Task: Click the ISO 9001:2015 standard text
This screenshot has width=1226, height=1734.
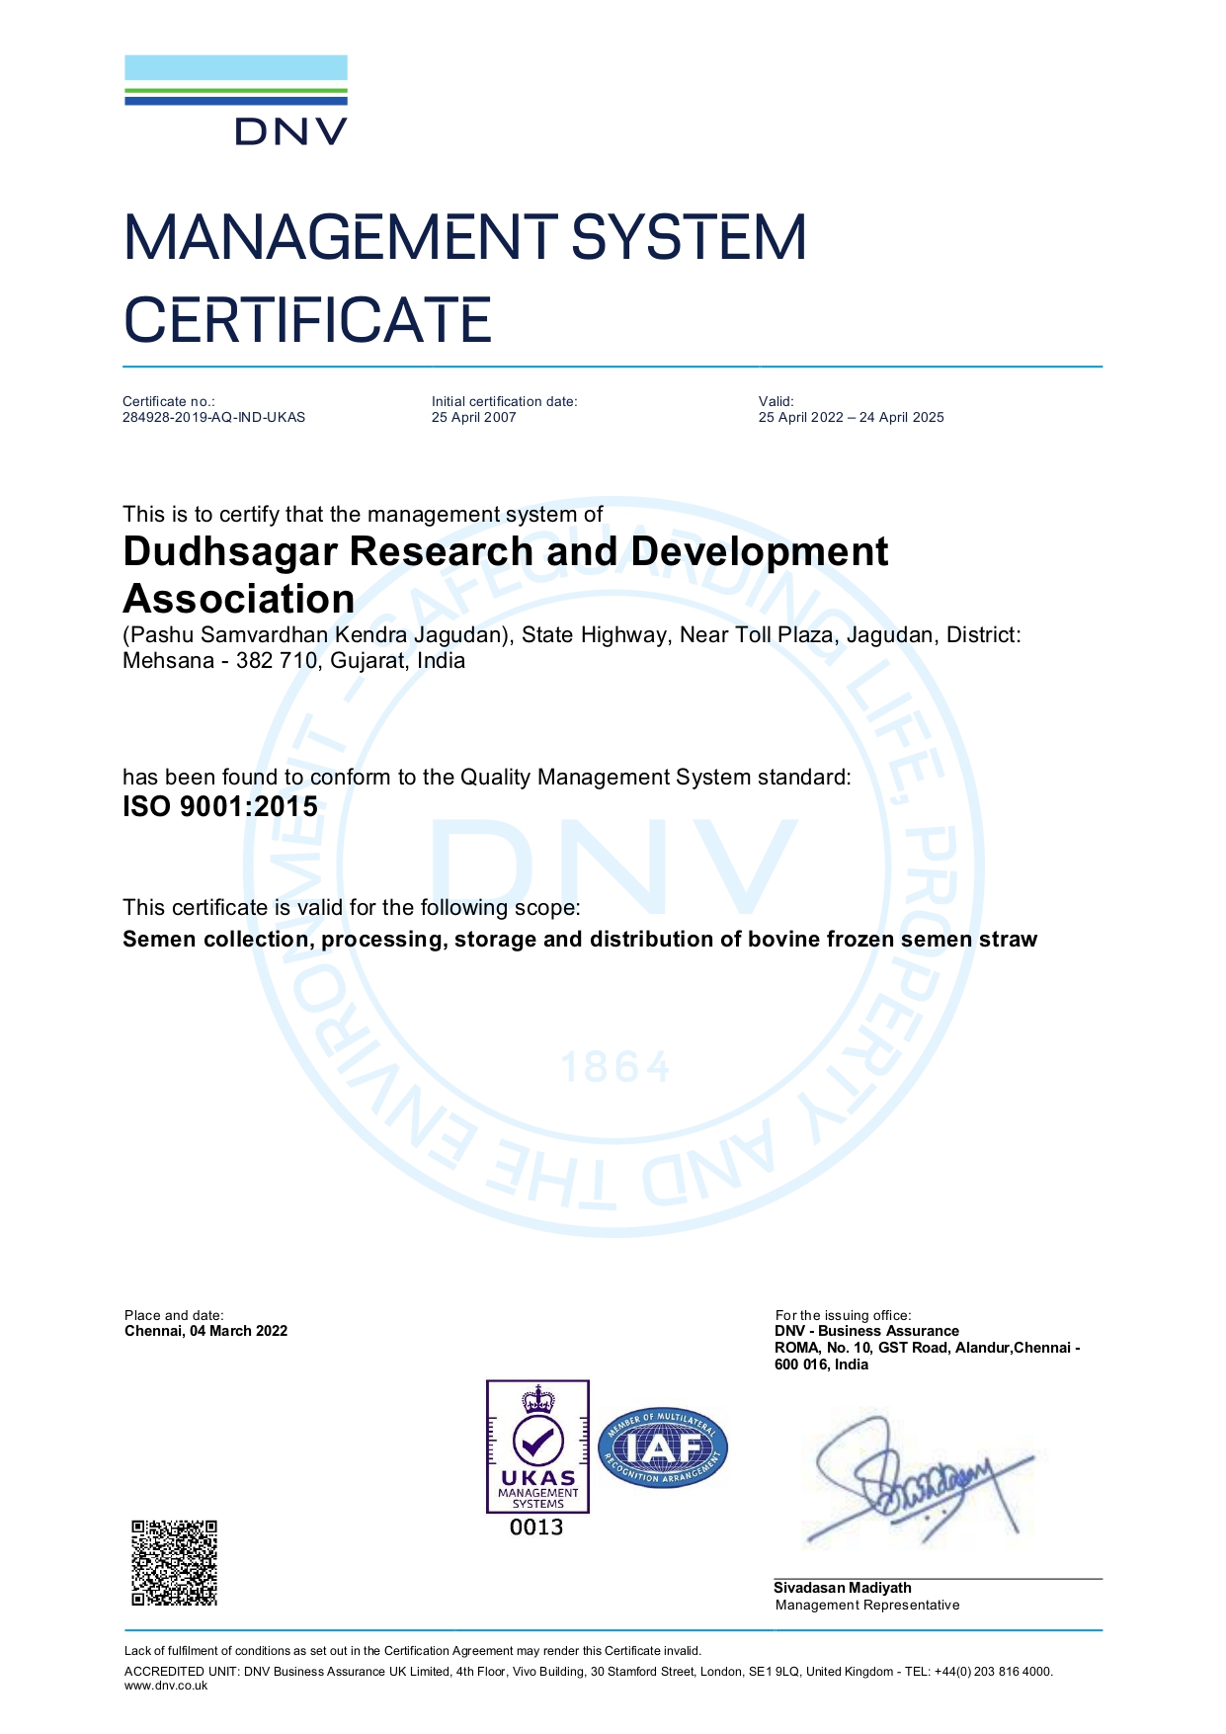Action: tap(220, 806)
